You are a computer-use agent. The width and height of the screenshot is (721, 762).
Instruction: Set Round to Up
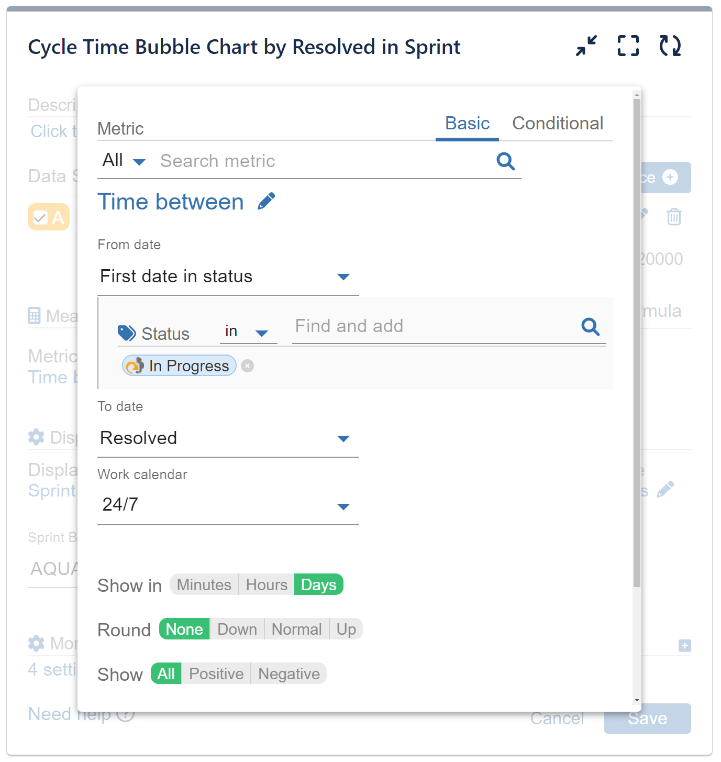coord(345,629)
